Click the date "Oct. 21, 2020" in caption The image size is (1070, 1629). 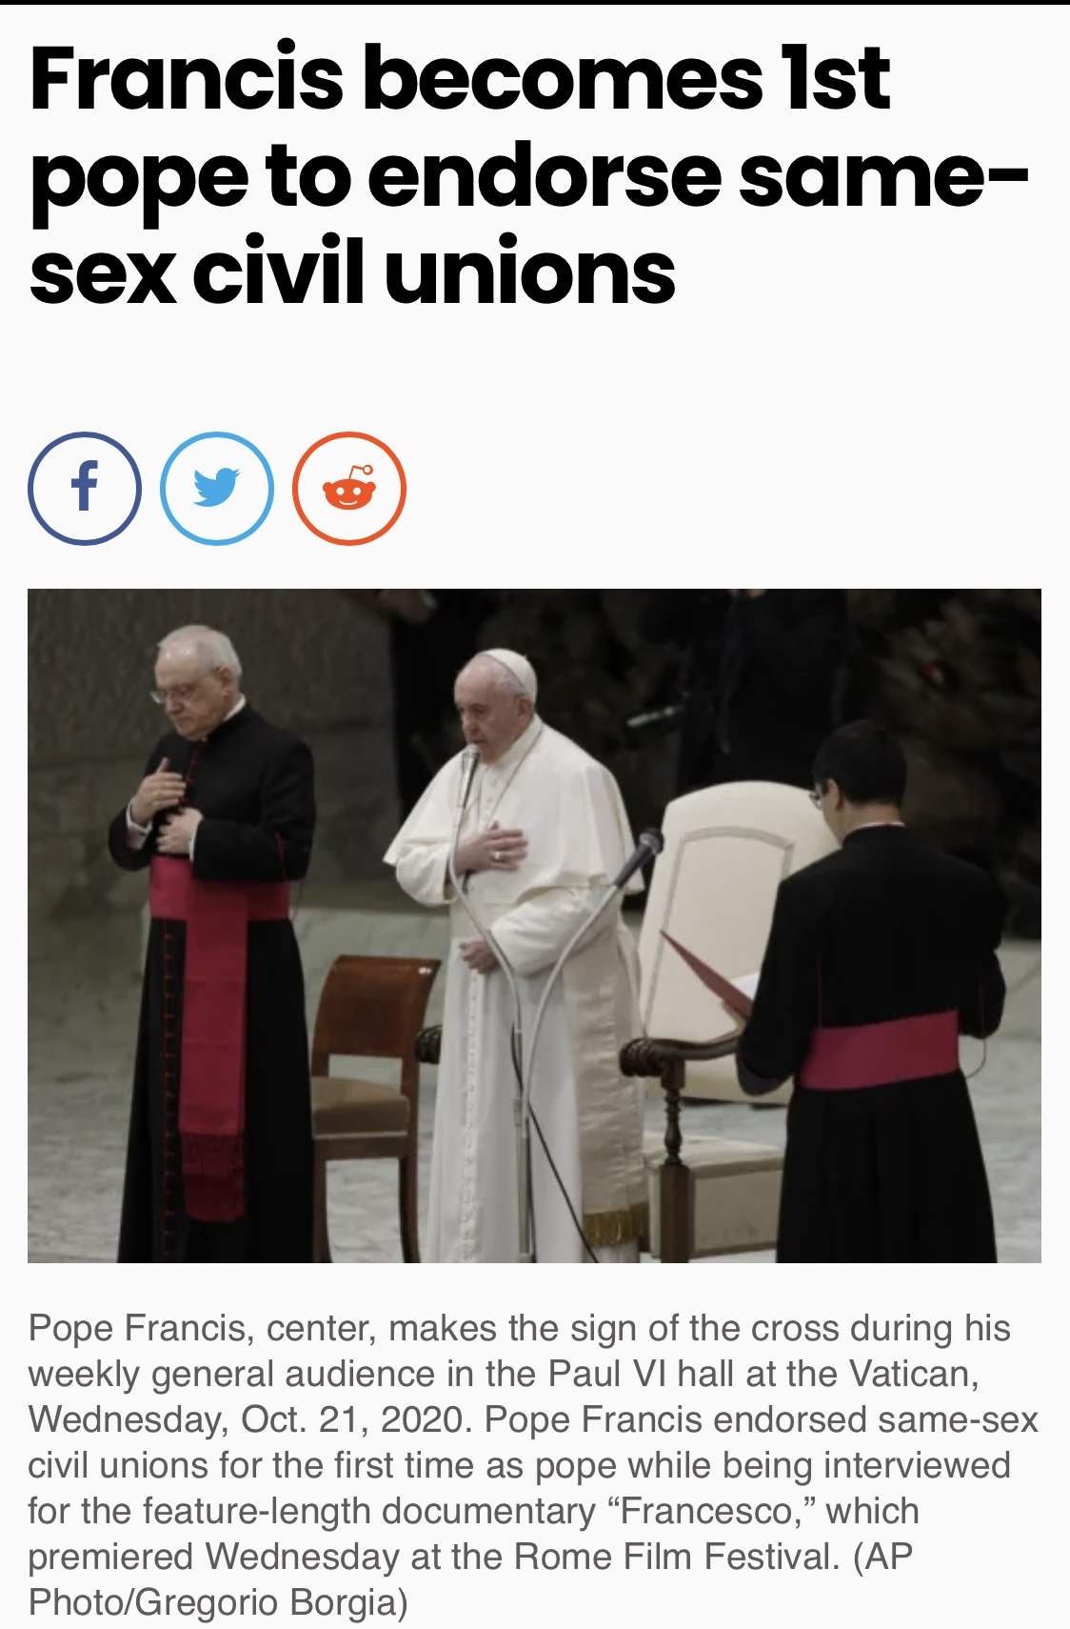pos(357,1419)
